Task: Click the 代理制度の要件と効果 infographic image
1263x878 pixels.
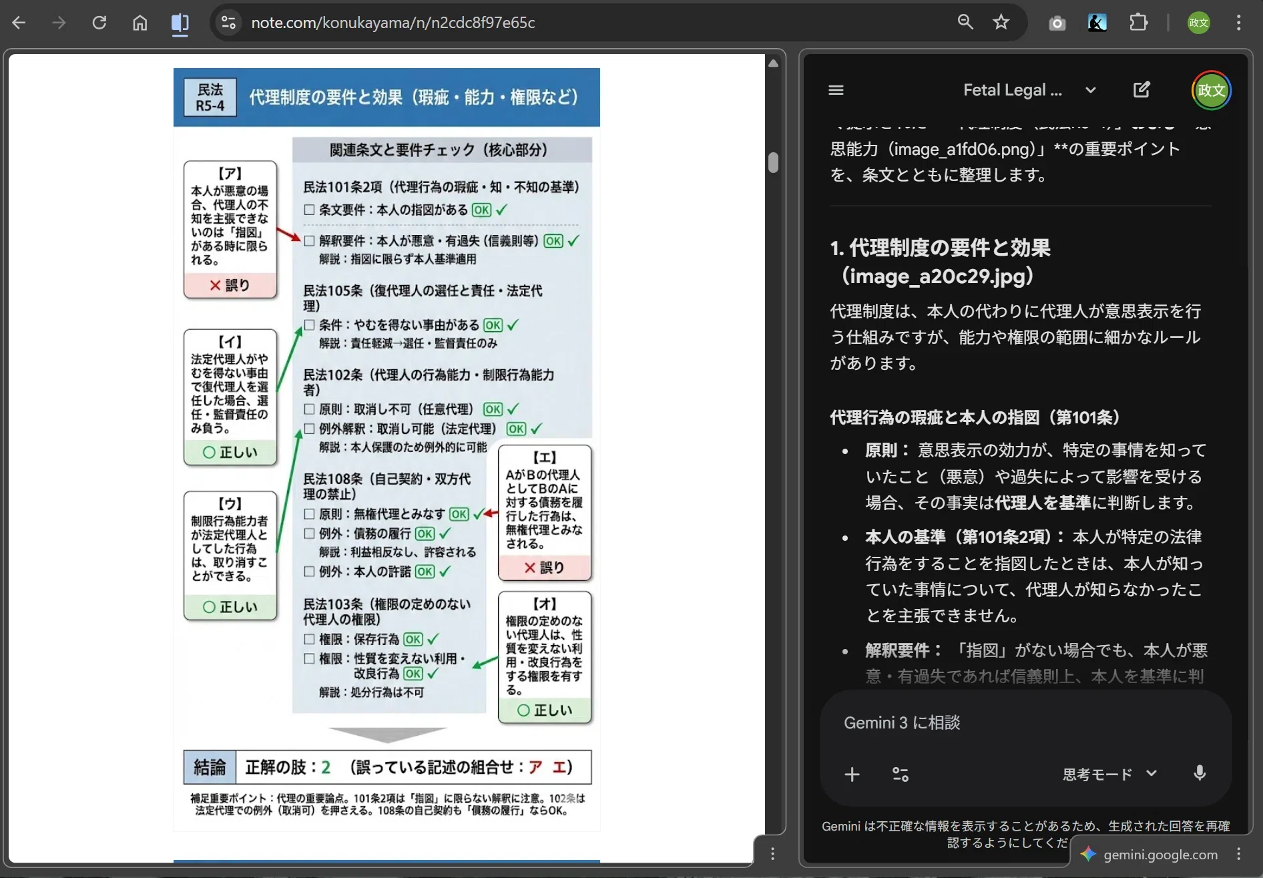Action: pyautogui.click(x=387, y=449)
